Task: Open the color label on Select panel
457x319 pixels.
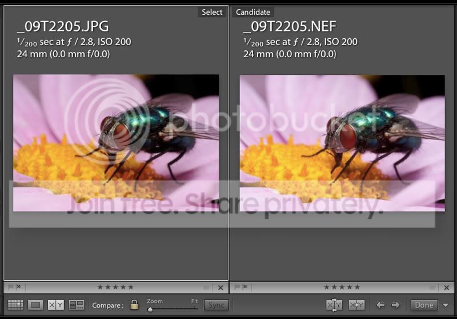Action: (x=206, y=287)
